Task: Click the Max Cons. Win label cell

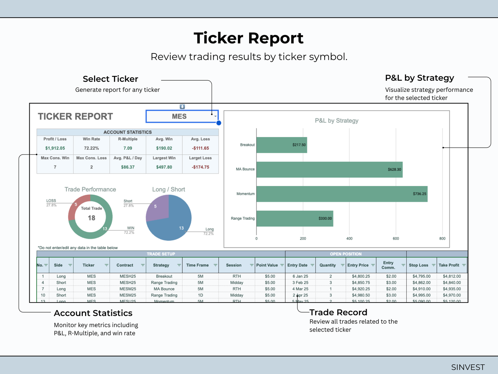Action: coord(55,158)
